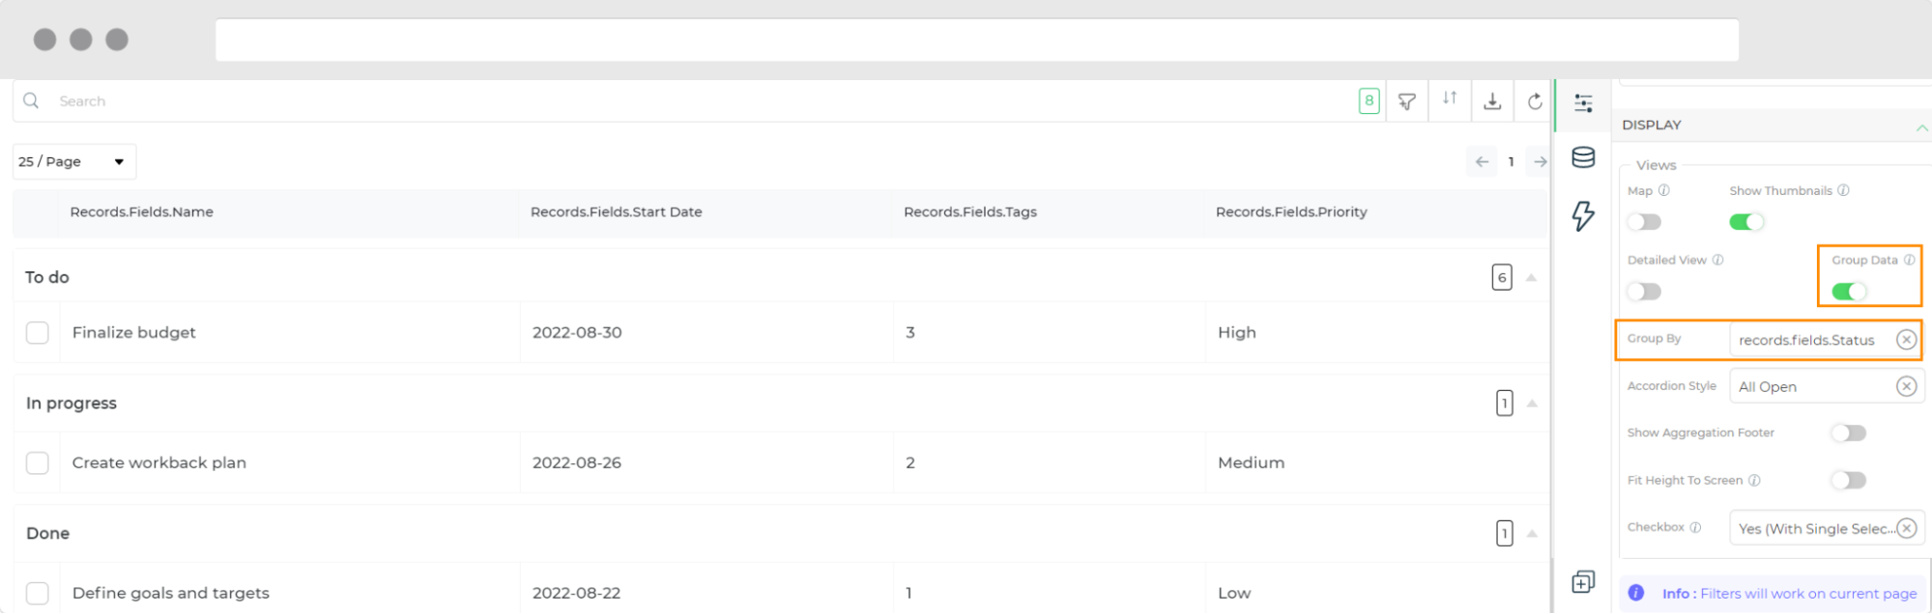Open the lightning bolt actions icon
1932x614 pixels.
[x=1583, y=215]
